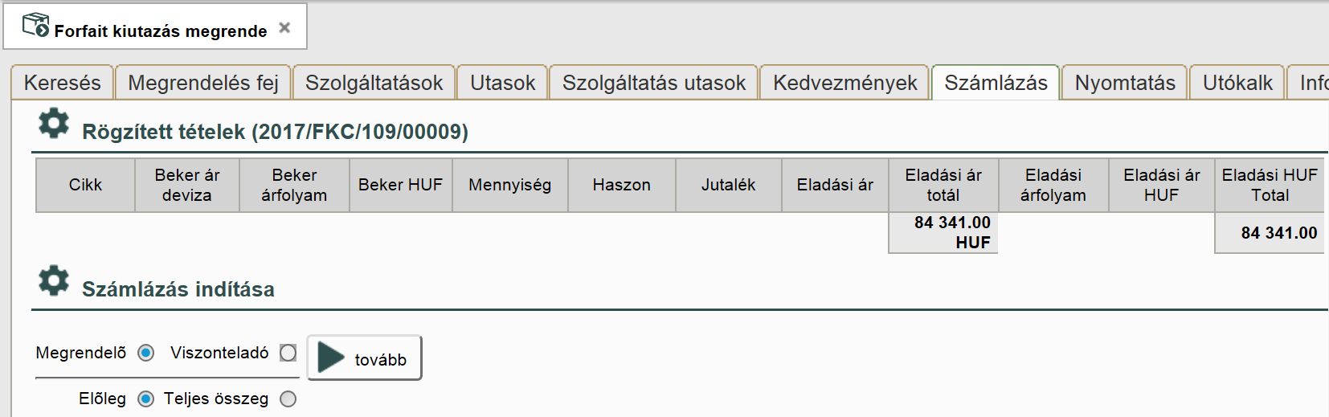Click gear icon beside Rögzített tételek
1329x417 pixels.
(x=54, y=125)
